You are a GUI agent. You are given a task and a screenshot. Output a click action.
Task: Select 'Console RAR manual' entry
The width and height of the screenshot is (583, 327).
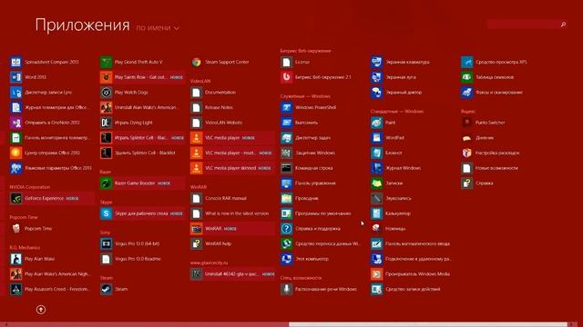tap(219, 198)
